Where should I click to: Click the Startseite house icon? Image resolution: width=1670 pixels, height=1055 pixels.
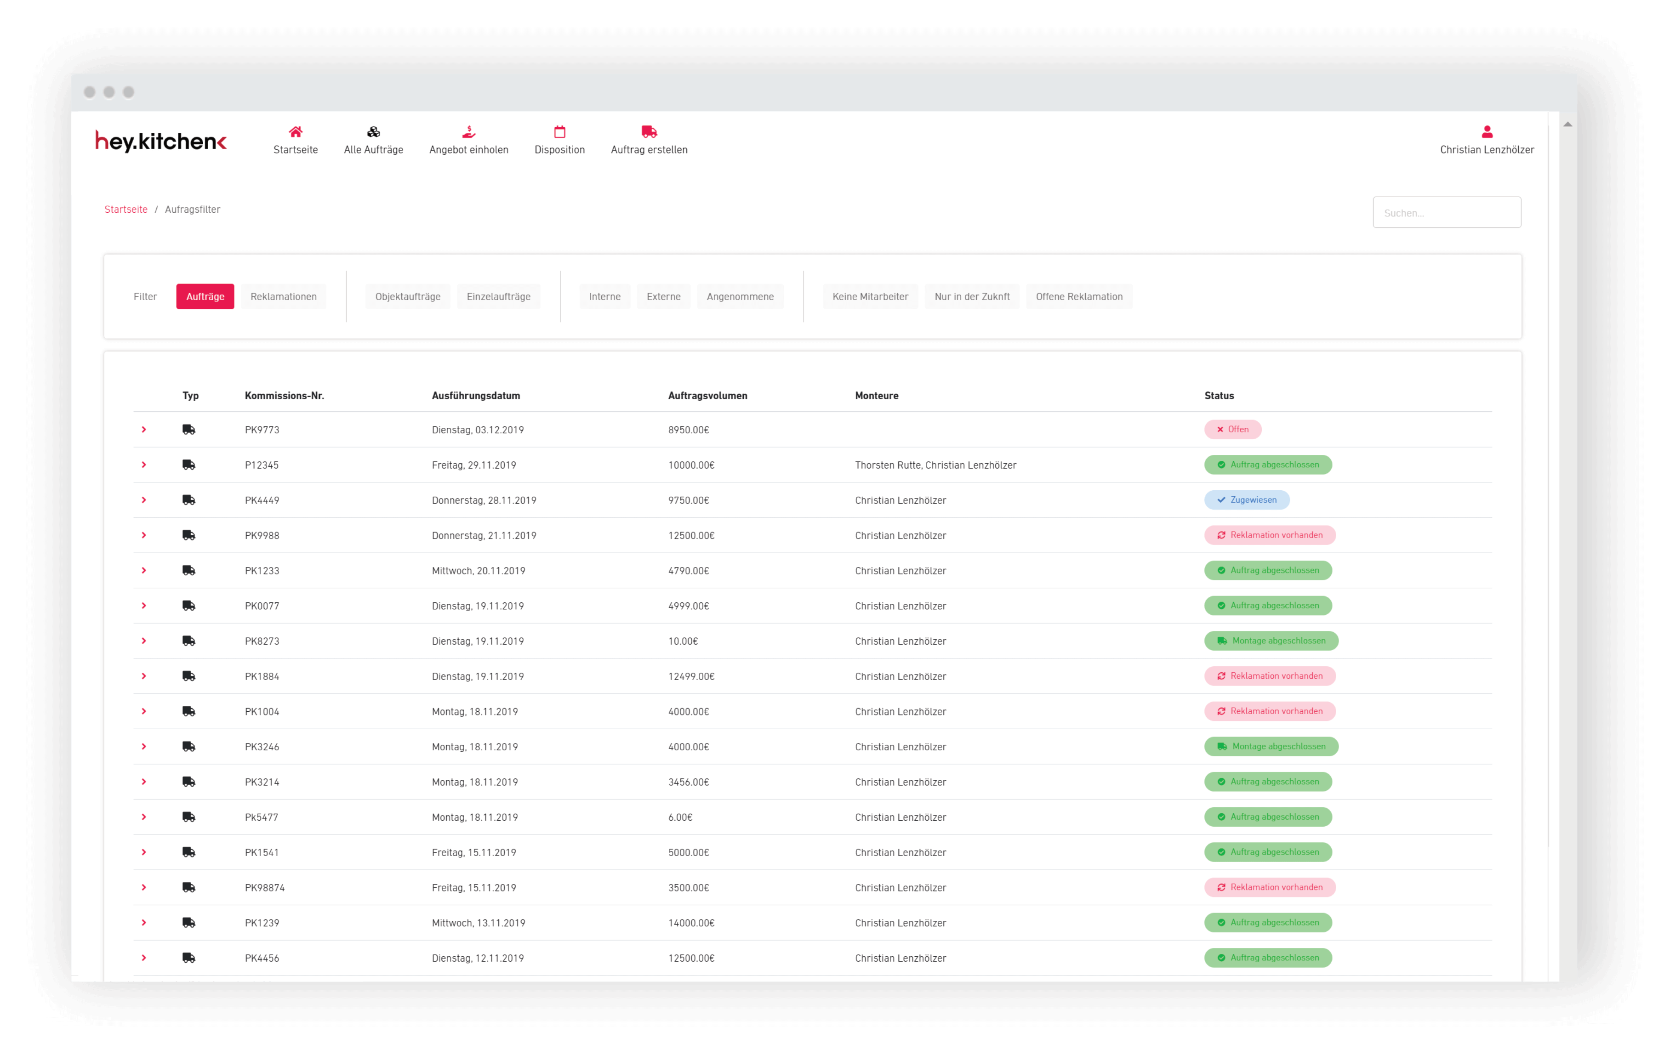click(x=296, y=132)
